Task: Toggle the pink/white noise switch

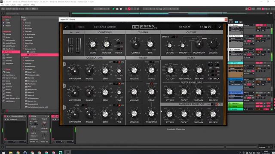Action: tap(152, 62)
